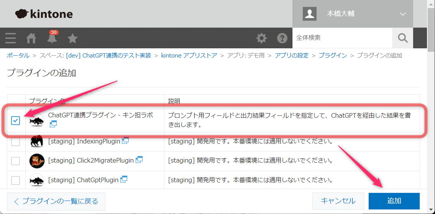Click the kintone logo
The height and width of the screenshot is (214, 435).
[44, 14]
